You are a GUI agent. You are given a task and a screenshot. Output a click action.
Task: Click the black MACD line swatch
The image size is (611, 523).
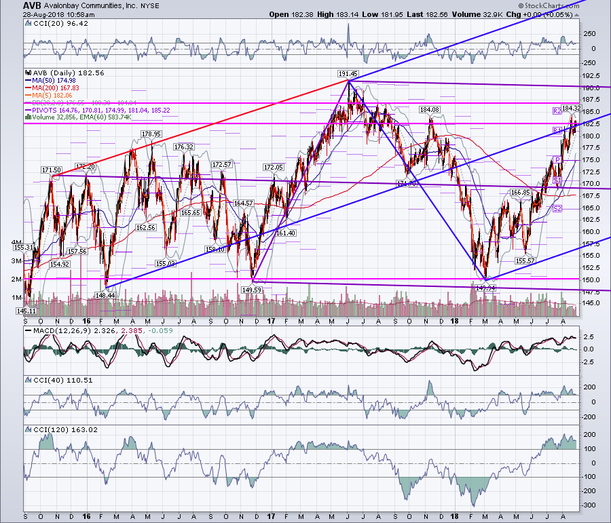click(28, 331)
